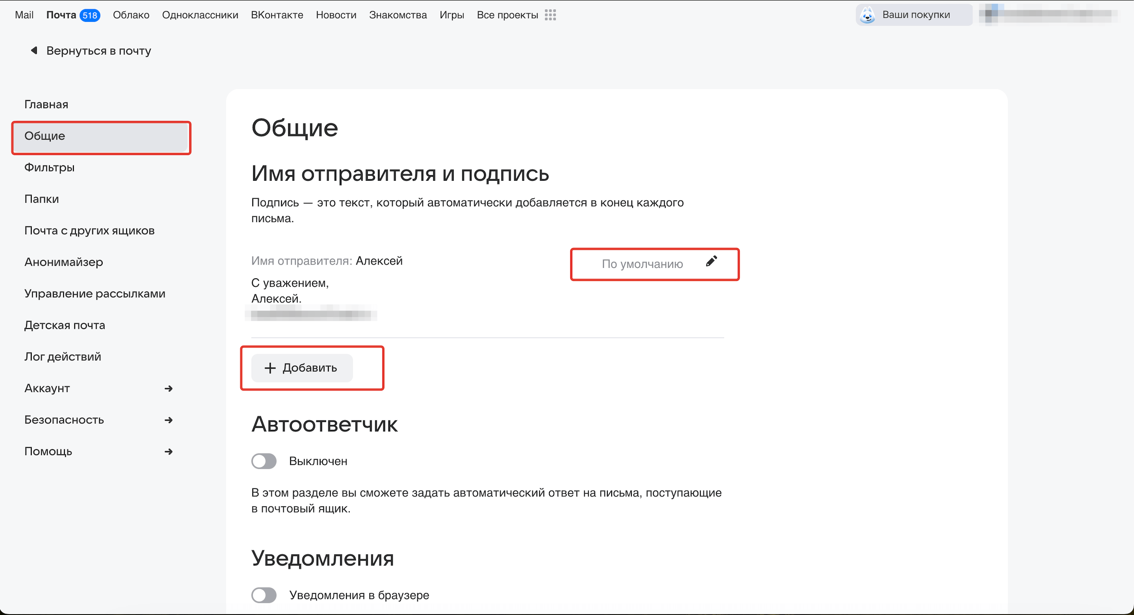
Task: Open Фильтры settings section
Action: 49,167
